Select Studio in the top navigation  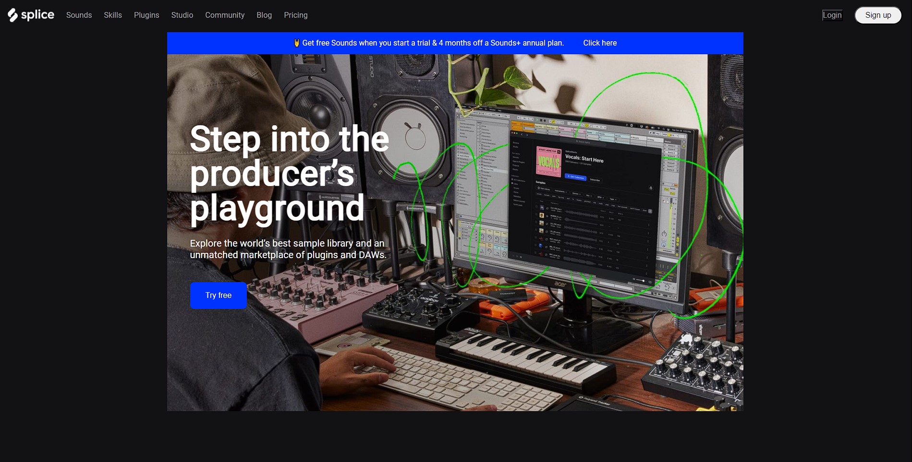coord(182,15)
